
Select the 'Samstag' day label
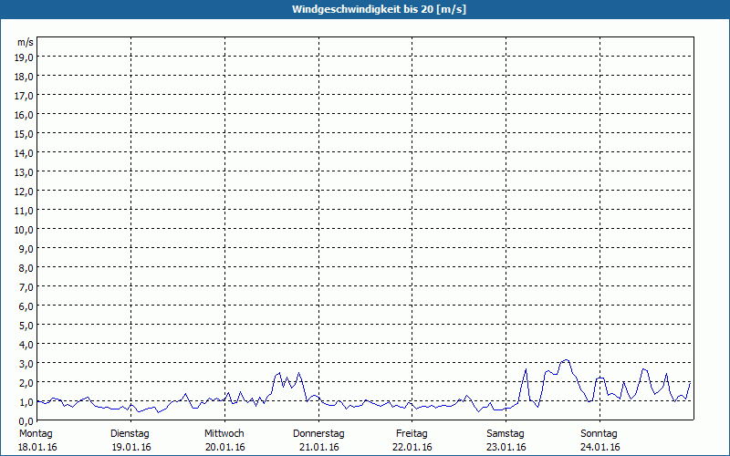506,434
